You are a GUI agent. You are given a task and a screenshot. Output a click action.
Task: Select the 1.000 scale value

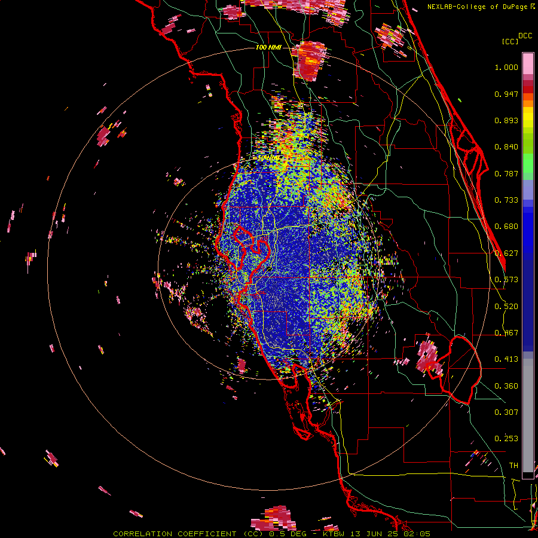coord(506,67)
